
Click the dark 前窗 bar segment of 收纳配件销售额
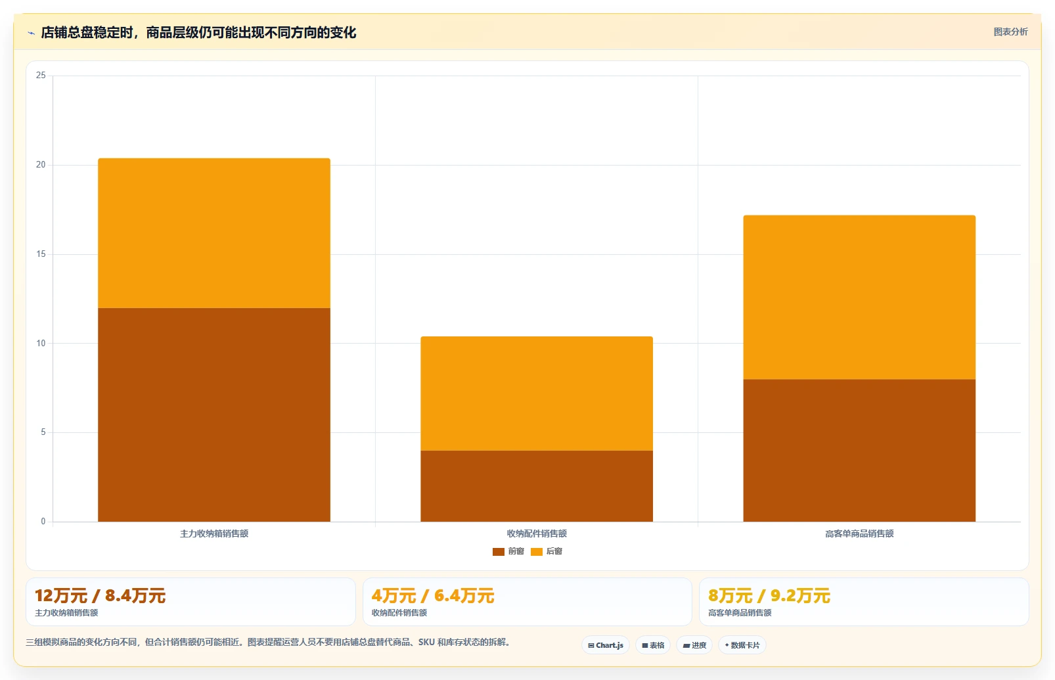click(537, 486)
